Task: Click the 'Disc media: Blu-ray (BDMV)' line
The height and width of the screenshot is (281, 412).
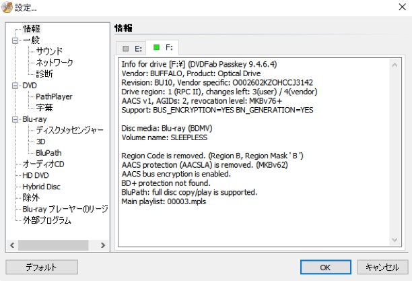Action: tap(166, 129)
